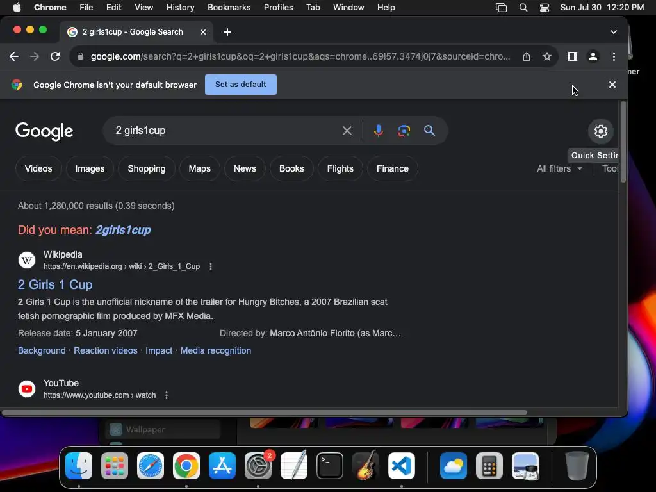Open options for the Wikipedia result

[x=210, y=266]
